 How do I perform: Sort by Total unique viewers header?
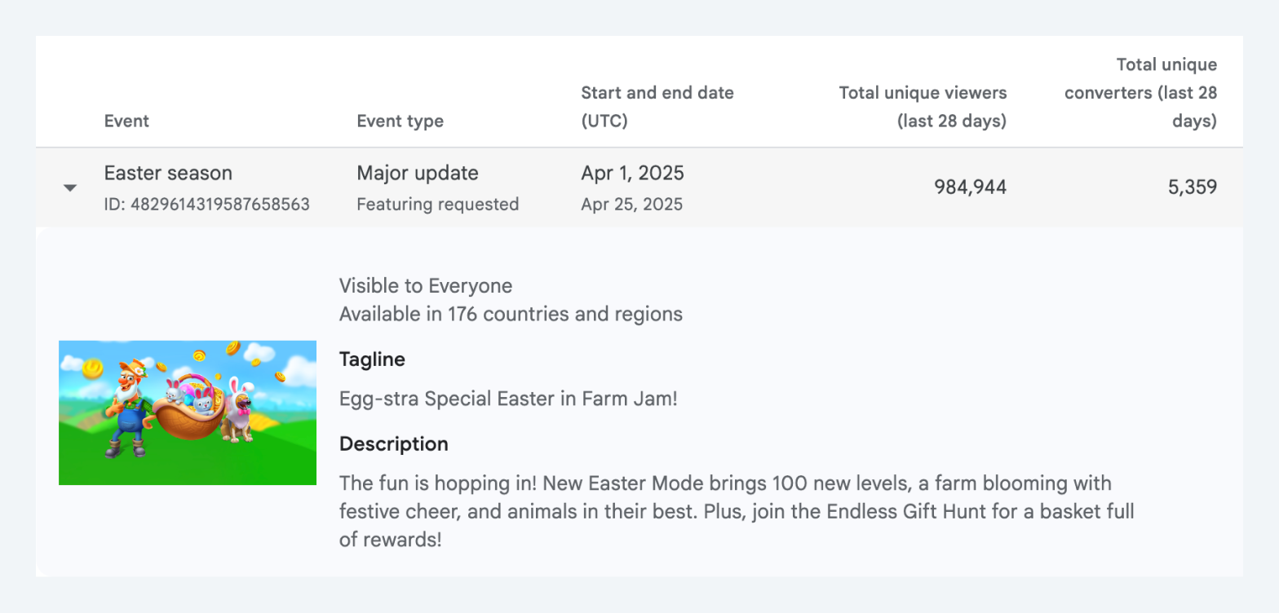point(923,107)
